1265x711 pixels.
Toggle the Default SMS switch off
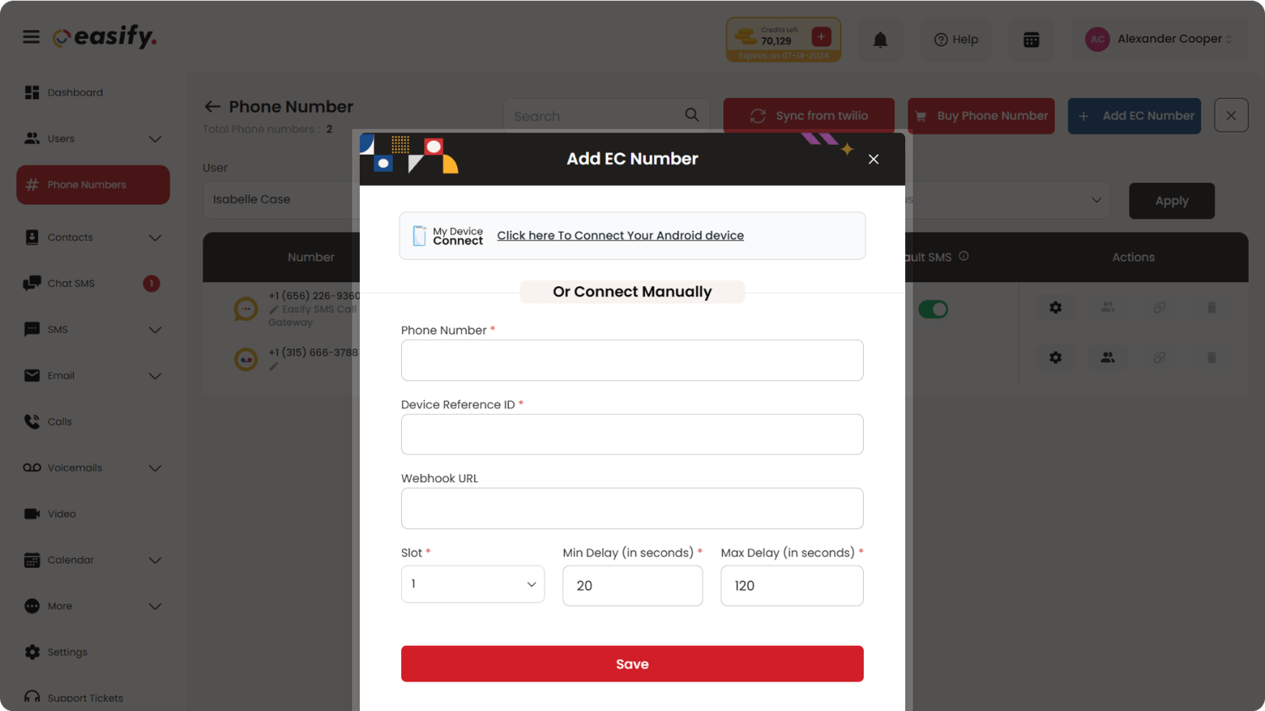933,309
